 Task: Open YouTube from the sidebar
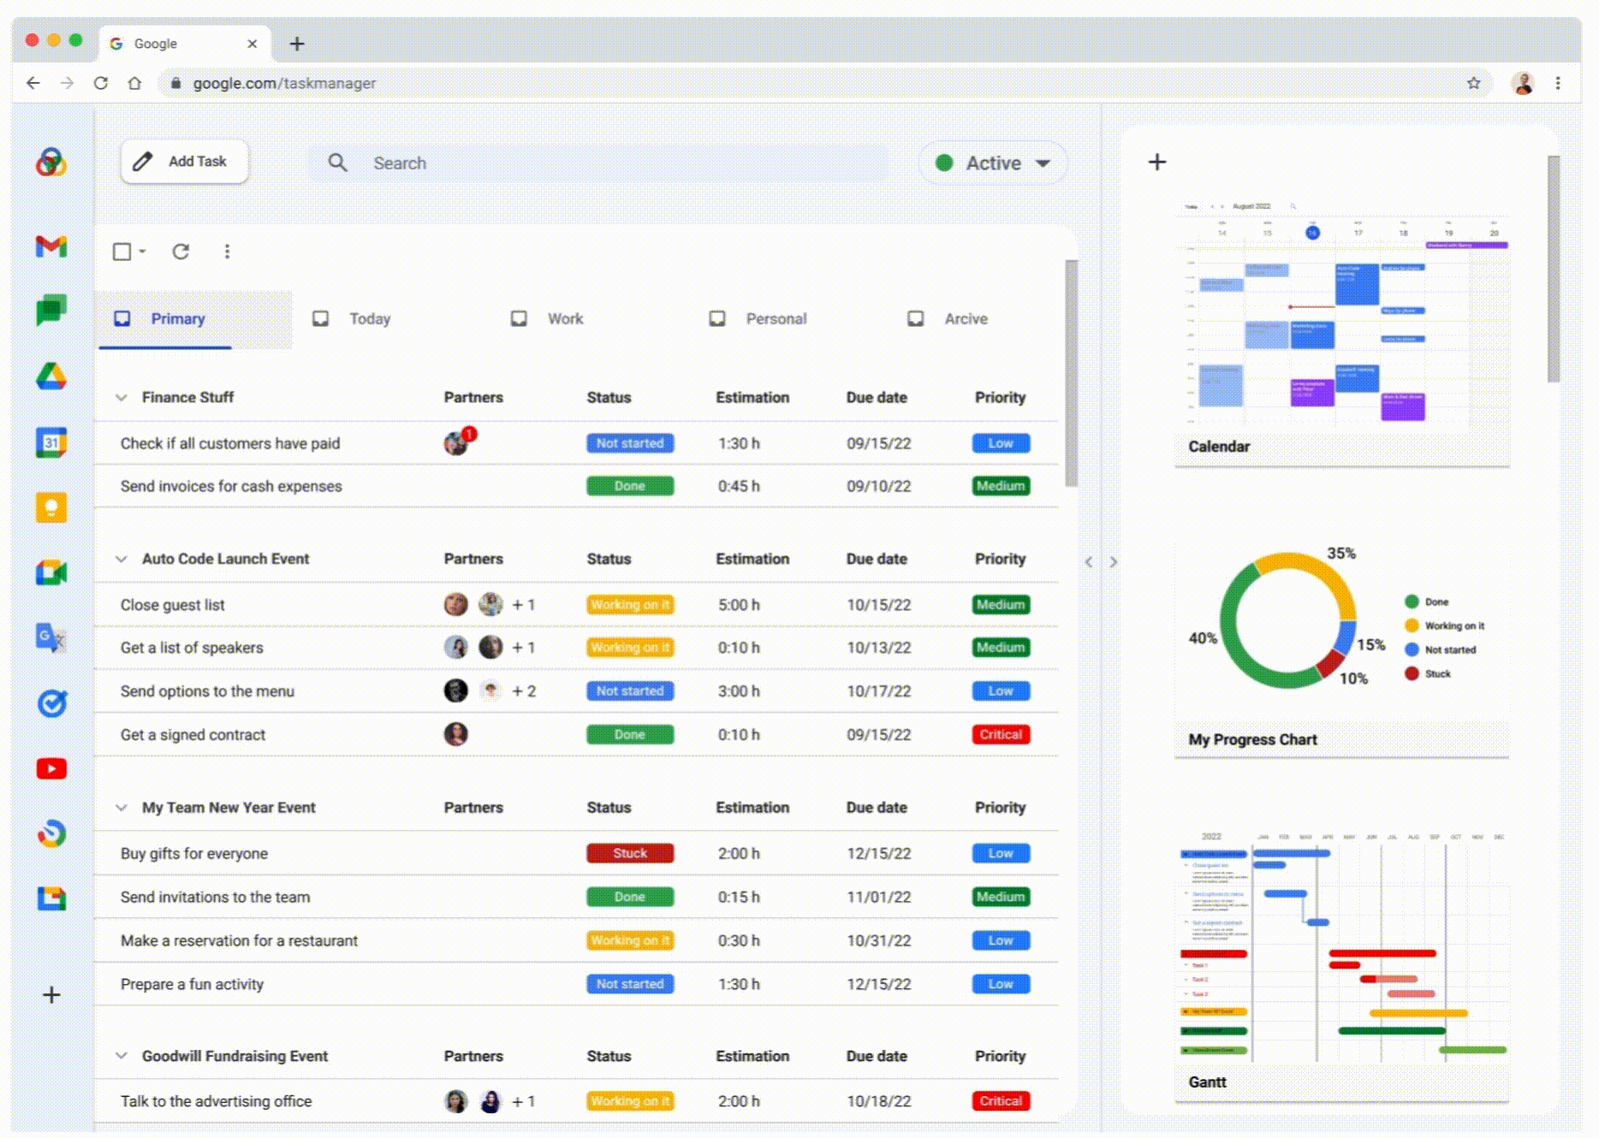pos(51,768)
